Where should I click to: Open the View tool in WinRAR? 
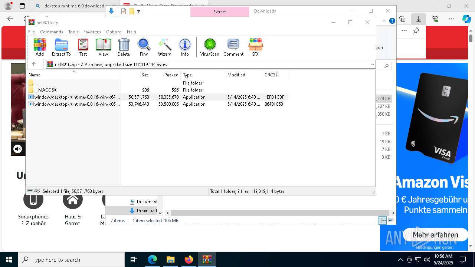tap(103, 47)
